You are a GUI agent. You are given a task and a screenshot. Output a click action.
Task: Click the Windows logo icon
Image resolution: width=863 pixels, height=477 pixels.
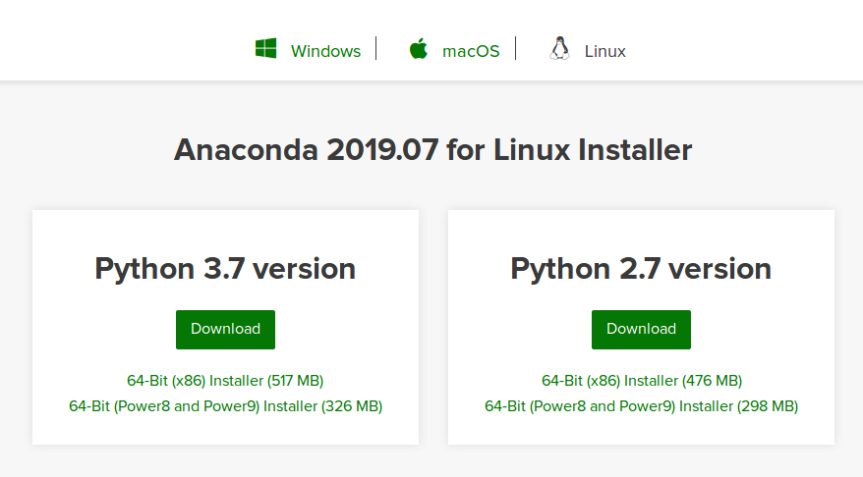click(265, 49)
